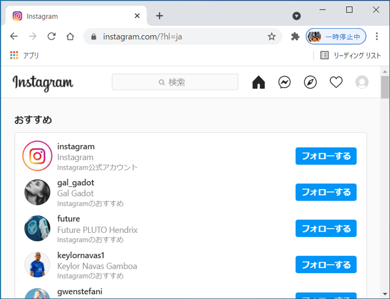This screenshot has width=390, height=299.
Task: Open activity heart notifications icon
Action: pyautogui.click(x=336, y=83)
